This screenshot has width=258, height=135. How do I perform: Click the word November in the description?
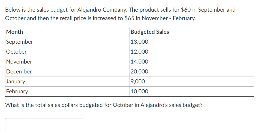click(155, 18)
